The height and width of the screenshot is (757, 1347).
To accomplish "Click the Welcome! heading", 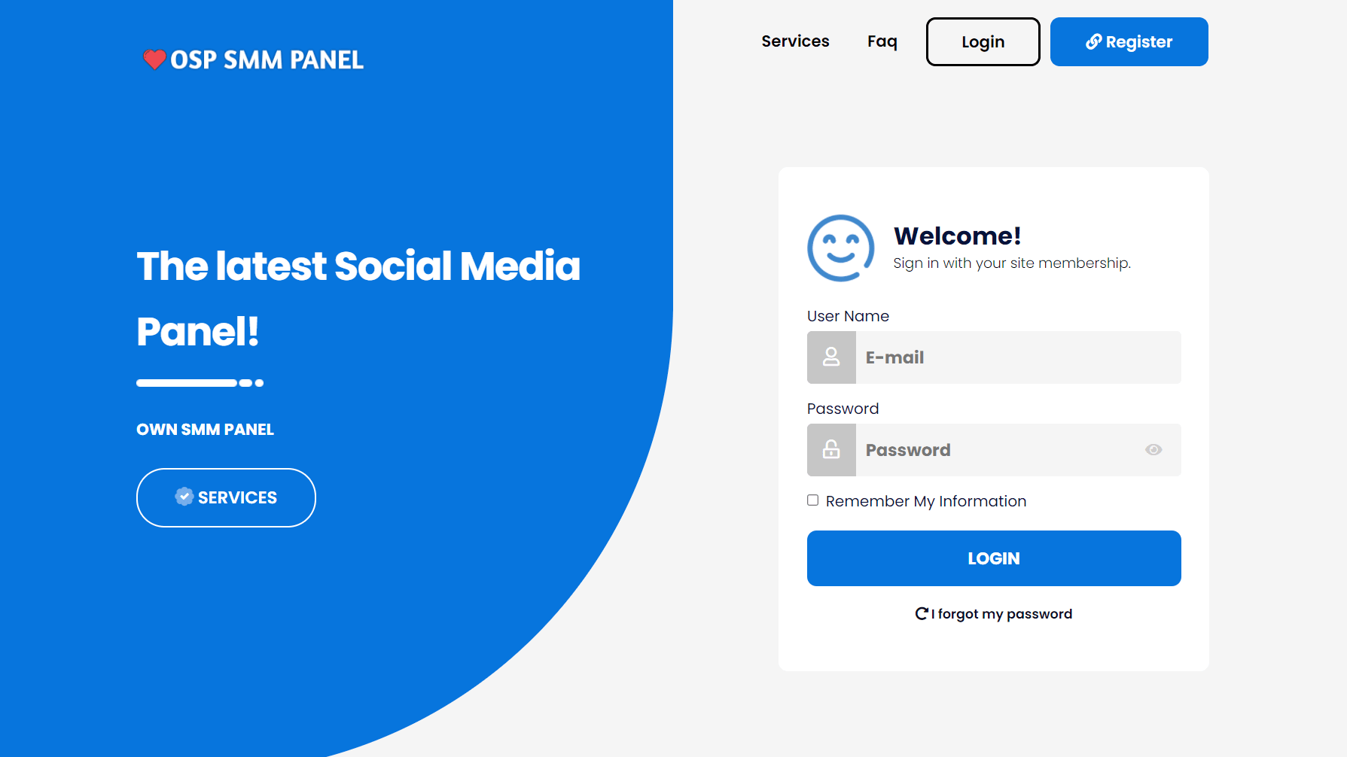I will pyautogui.click(x=957, y=236).
